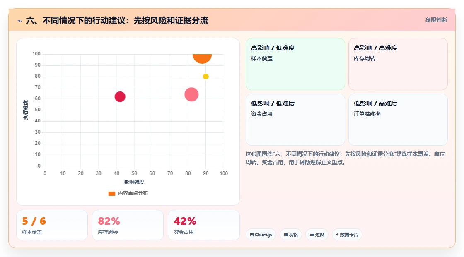This screenshot has height=257, width=464.
Task: Click the 42% value
Action: click(185, 221)
